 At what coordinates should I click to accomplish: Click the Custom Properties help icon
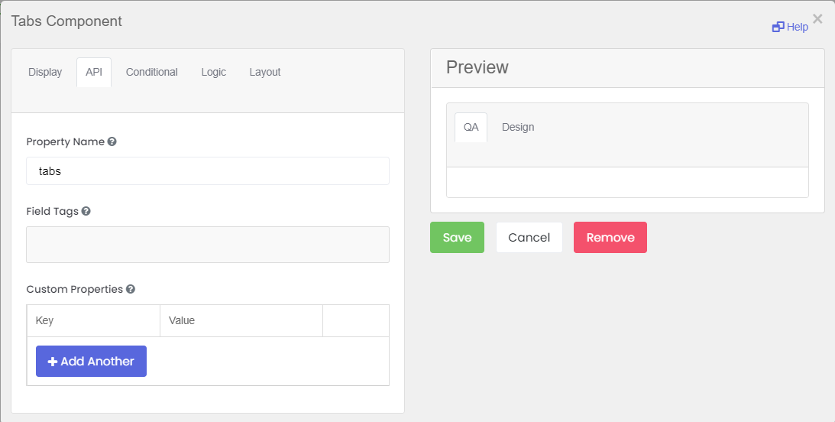(131, 289)
